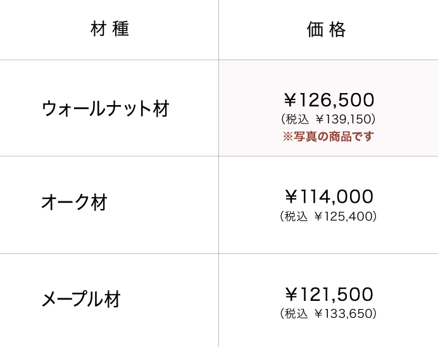438x361 pixels.
Task: Select the メープル材 row label
Action: click(x=81, y=299)
